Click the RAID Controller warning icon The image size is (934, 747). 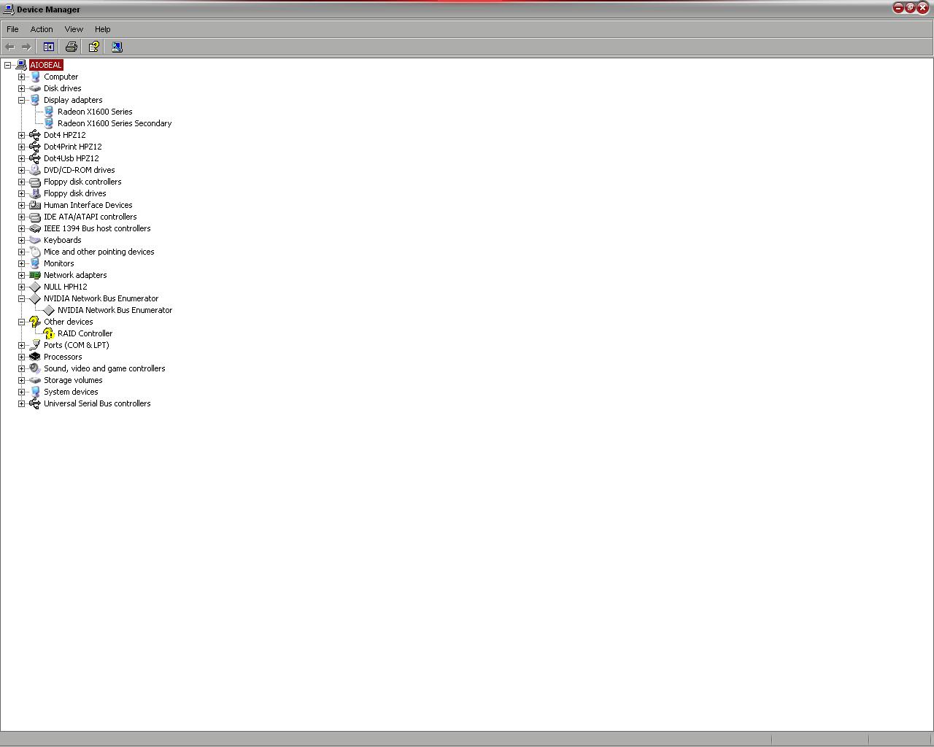(x=49, y=333)
